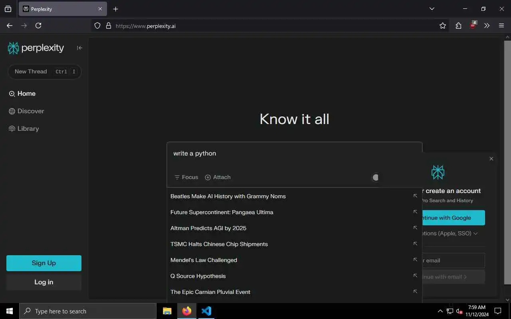Continue with Google sign-in button

click(x=454, y=218)
